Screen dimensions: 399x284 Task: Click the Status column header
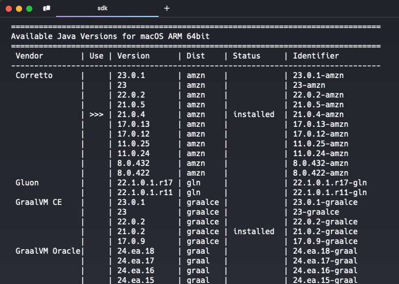click(x=246, y=56)
